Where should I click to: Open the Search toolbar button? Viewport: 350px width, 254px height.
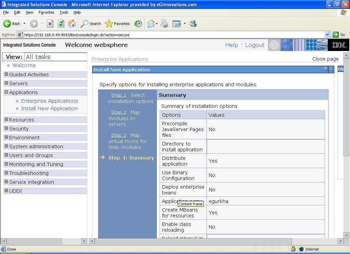(91, 24)
